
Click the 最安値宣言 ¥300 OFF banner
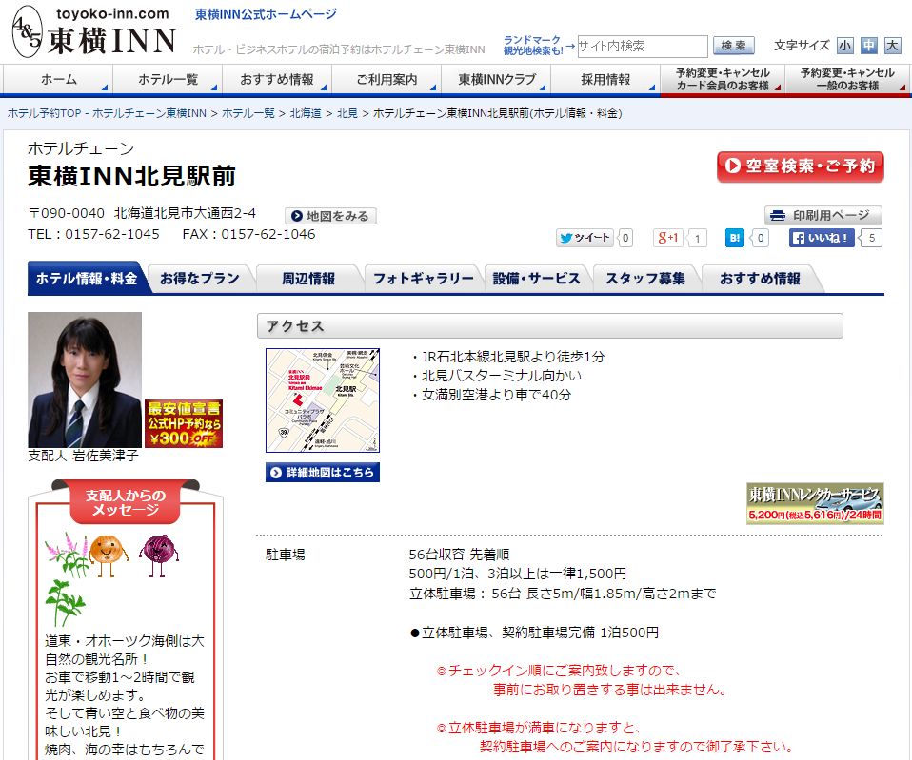click(184, 423)
